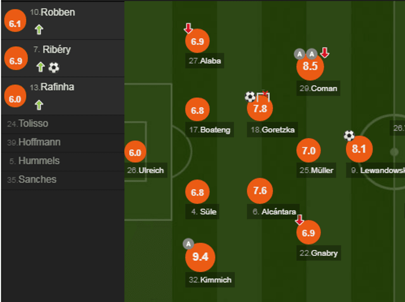Click Alcántara's 7.6 rating circle
The width and height of the screenshot is (405, 302).
[260, 191]
